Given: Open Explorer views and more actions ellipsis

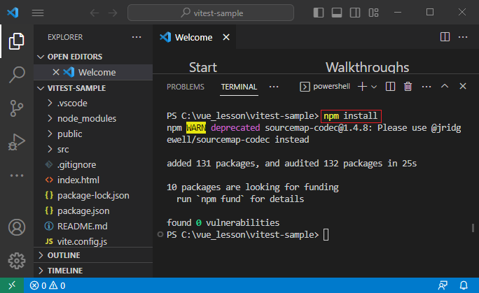Looking at the screenshot, I should 137,37.
